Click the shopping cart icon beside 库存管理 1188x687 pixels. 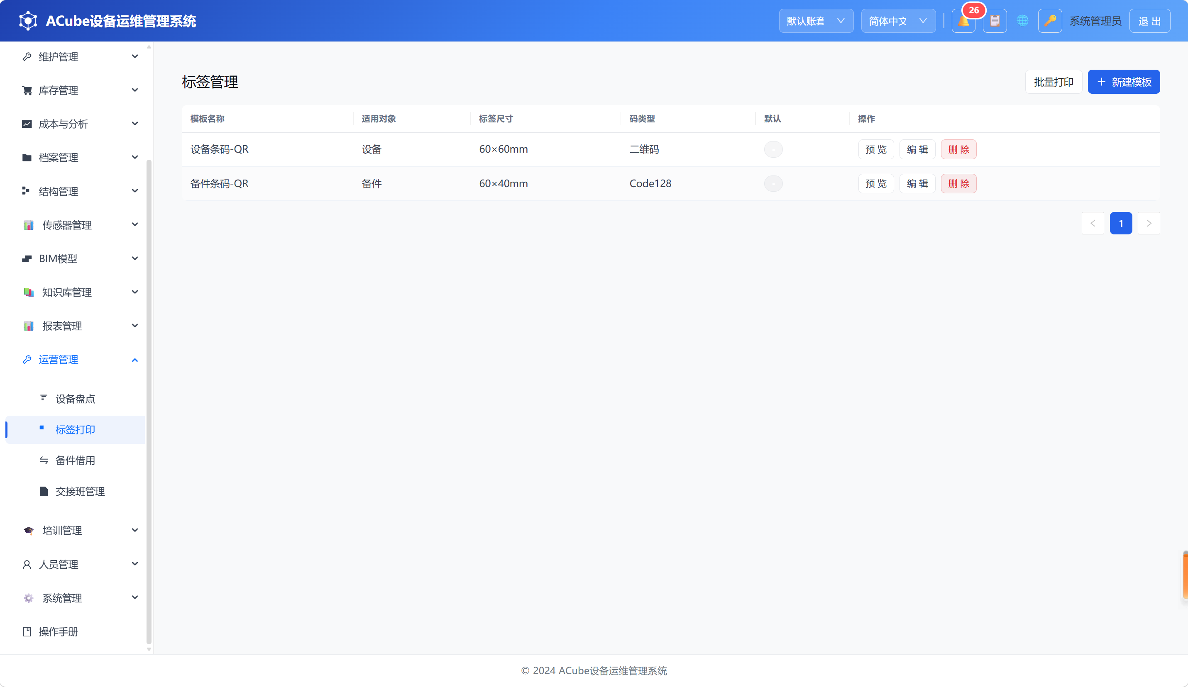[x=27, y=90]
